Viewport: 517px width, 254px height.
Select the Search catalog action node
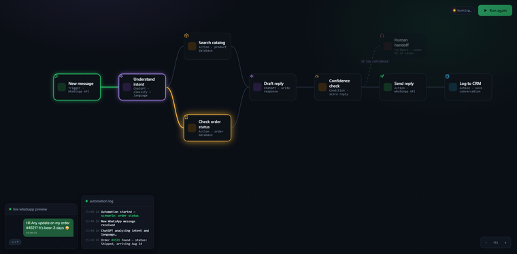207,46
